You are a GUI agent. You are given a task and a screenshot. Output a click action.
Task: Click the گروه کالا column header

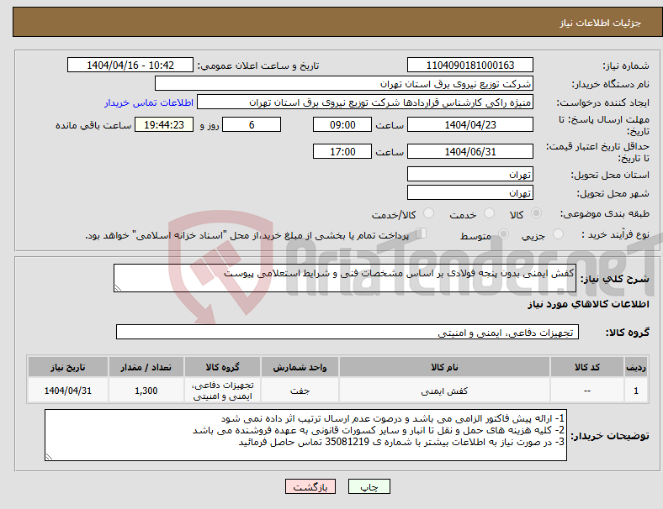pyautogui.click(x=222, y=367)
